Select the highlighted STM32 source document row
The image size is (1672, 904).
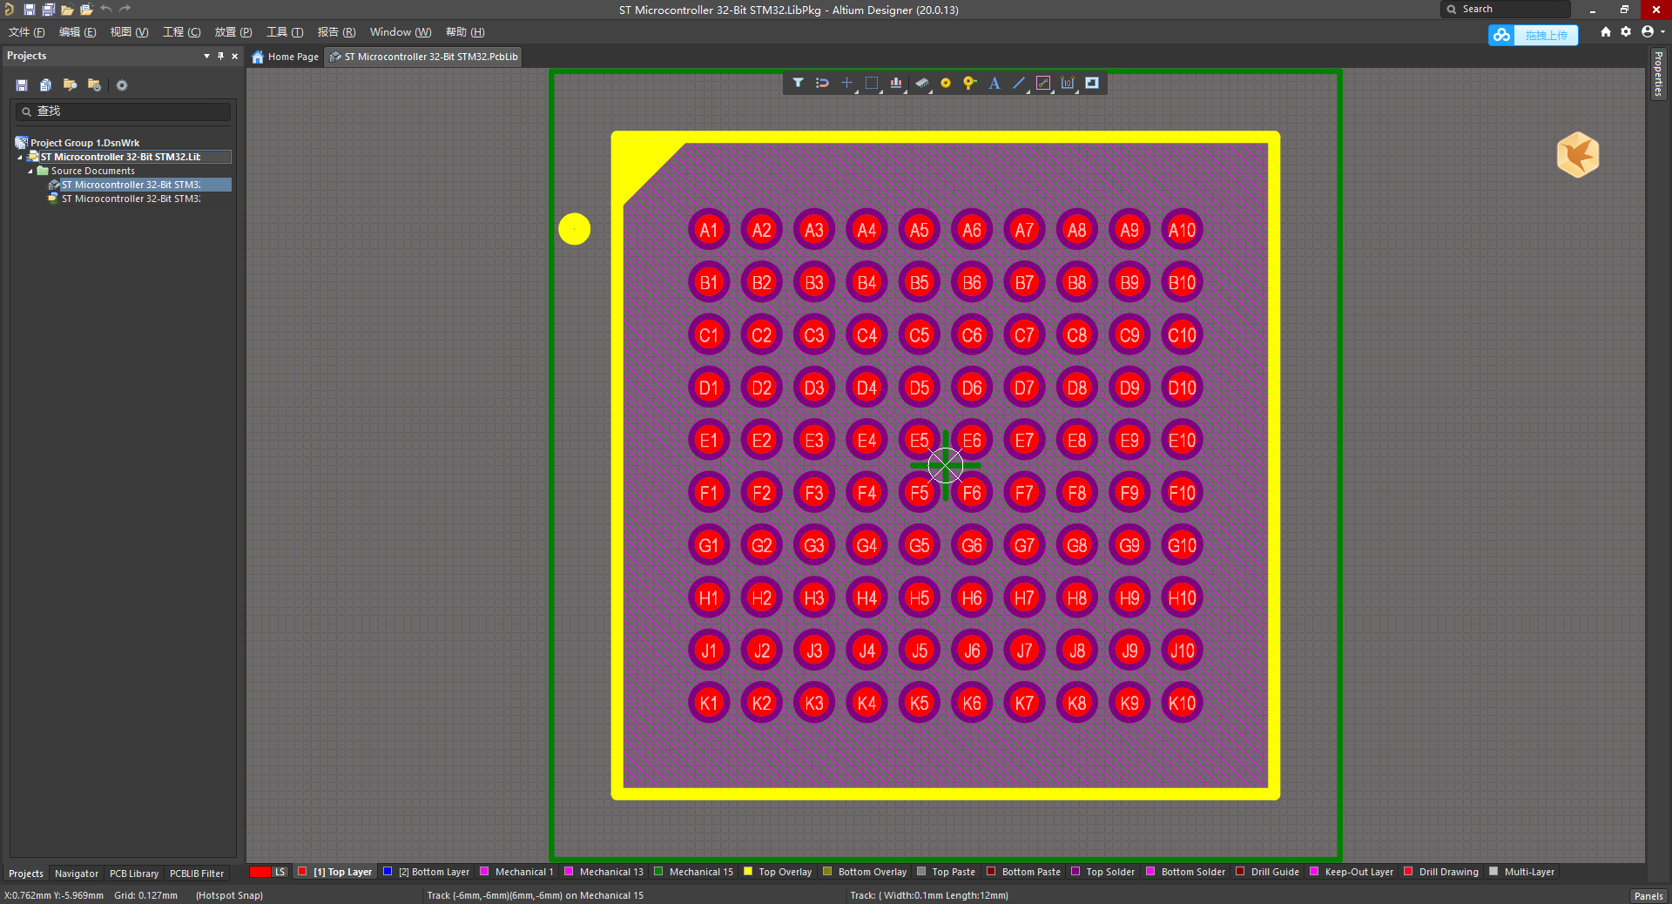coord(139,185)
